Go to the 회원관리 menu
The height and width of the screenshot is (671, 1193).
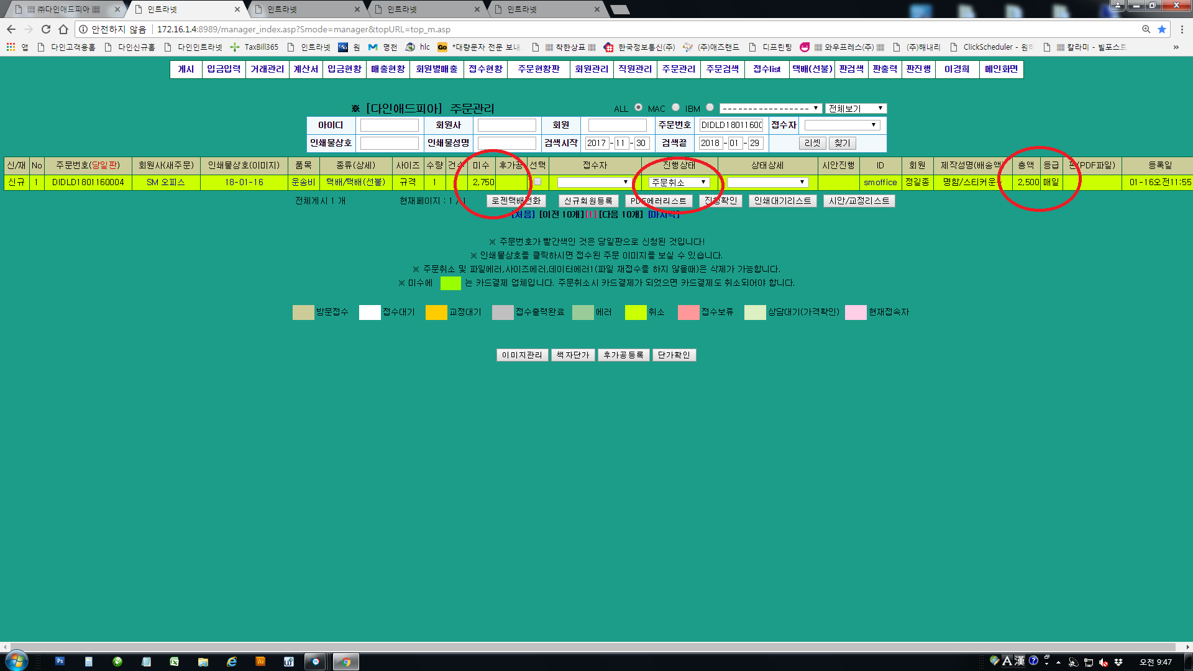(591, 69)
